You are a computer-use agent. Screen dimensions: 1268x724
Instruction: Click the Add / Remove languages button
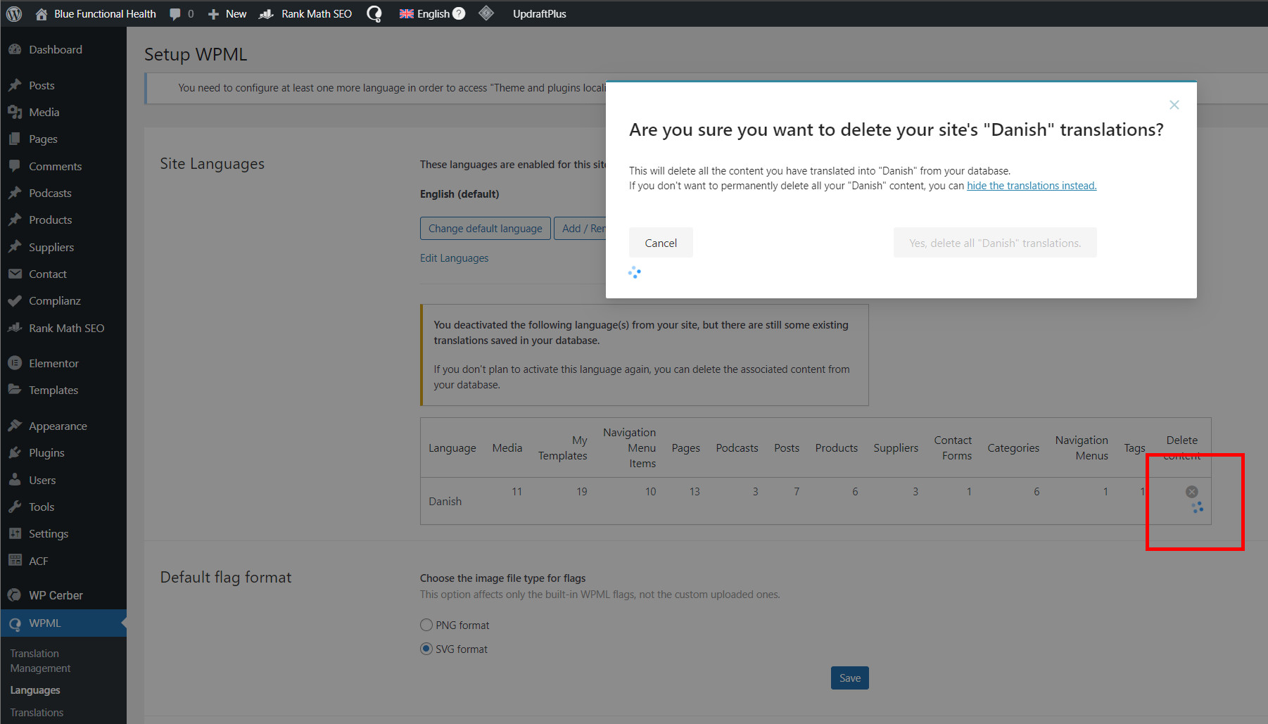click(580, 228)
